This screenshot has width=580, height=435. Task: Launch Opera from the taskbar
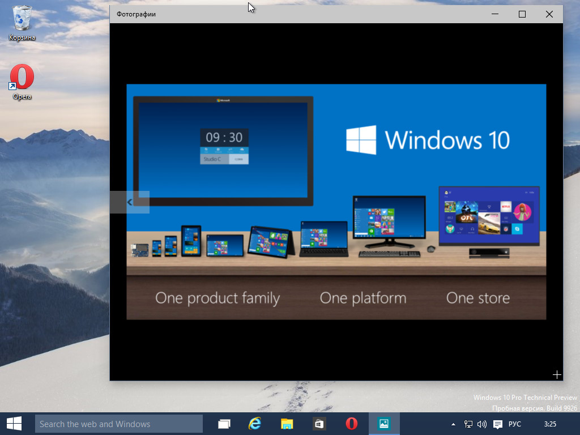pos(351,424)
